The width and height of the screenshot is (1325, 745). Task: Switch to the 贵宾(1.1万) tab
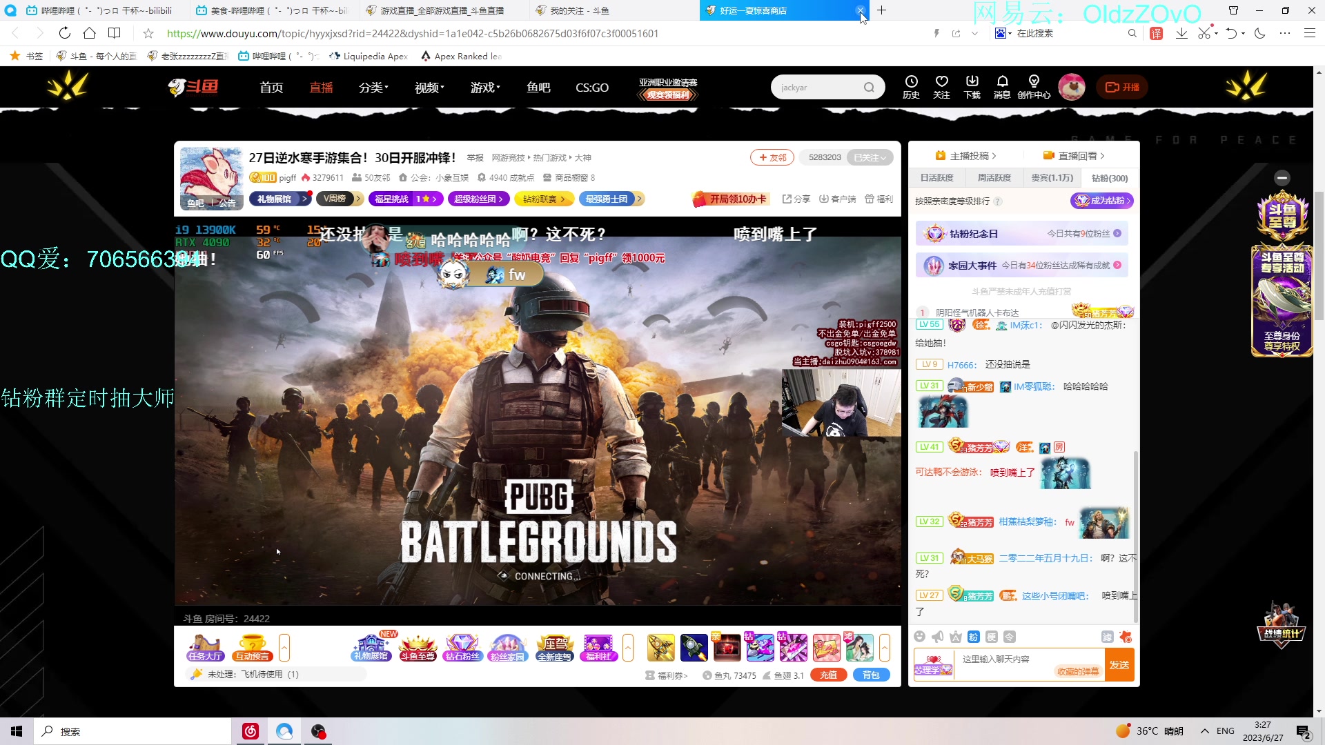(x=1052, y=178)
